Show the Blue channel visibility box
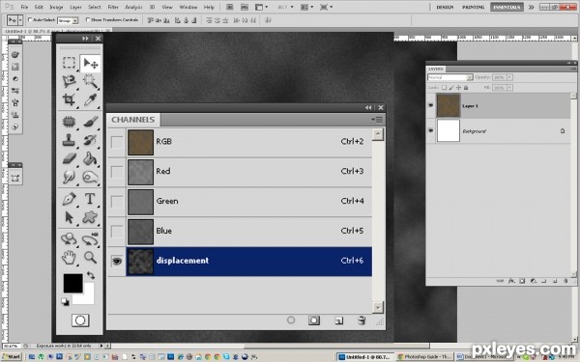The height and width of the screenshot is (362, 580). click(117, 232)
